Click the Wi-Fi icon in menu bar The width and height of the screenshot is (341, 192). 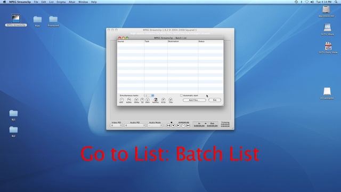pyautogui.click(x=307, y=2)
